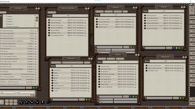
Task: Click the NPCs window edit pencil icon
Action: [136, 96]
